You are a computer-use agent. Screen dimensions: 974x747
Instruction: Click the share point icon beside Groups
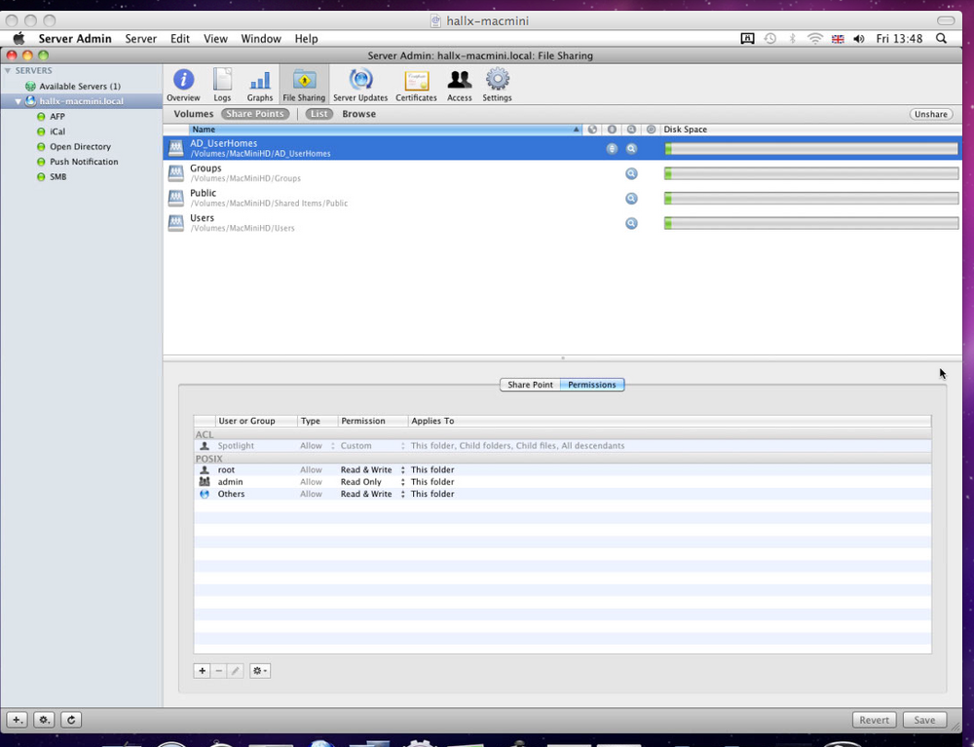pyautogui.click(x=175, y=172)
